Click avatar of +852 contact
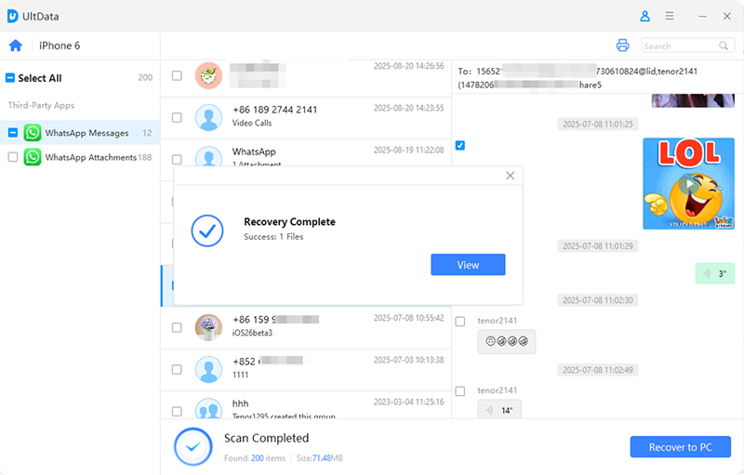Screen dimensions: 744x475 pos(208,369)
